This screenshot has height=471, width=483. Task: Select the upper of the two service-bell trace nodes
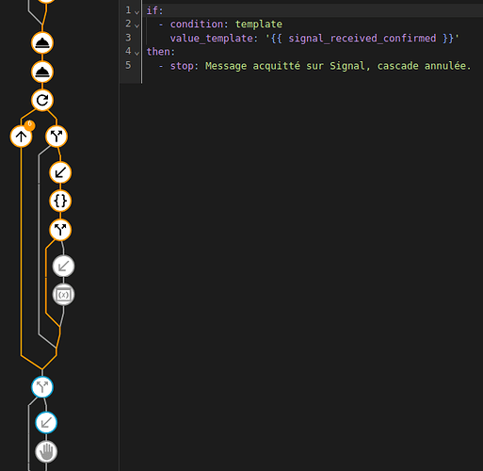[42, 43]
